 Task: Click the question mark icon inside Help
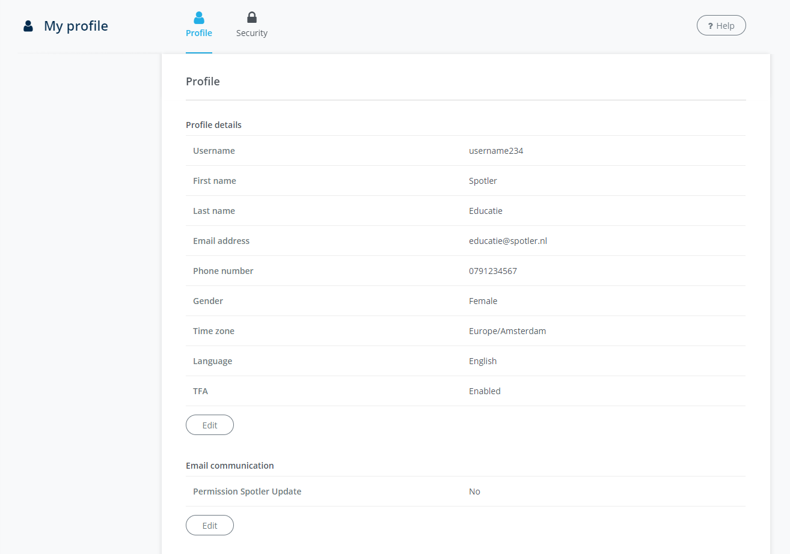point(711,26)
